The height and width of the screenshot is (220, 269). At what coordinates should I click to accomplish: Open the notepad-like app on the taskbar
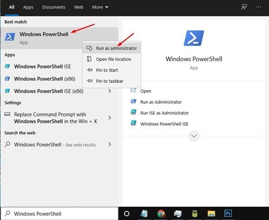[x=144, y=214]
